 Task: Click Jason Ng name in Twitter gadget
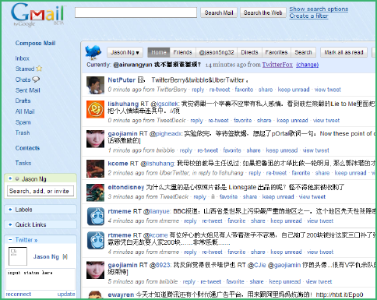coord(46,257)
